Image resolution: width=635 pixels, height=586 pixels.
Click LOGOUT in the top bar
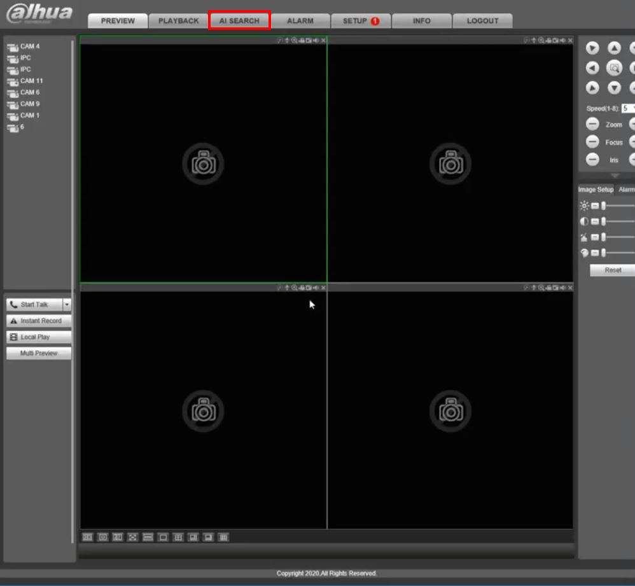point(482,20)
